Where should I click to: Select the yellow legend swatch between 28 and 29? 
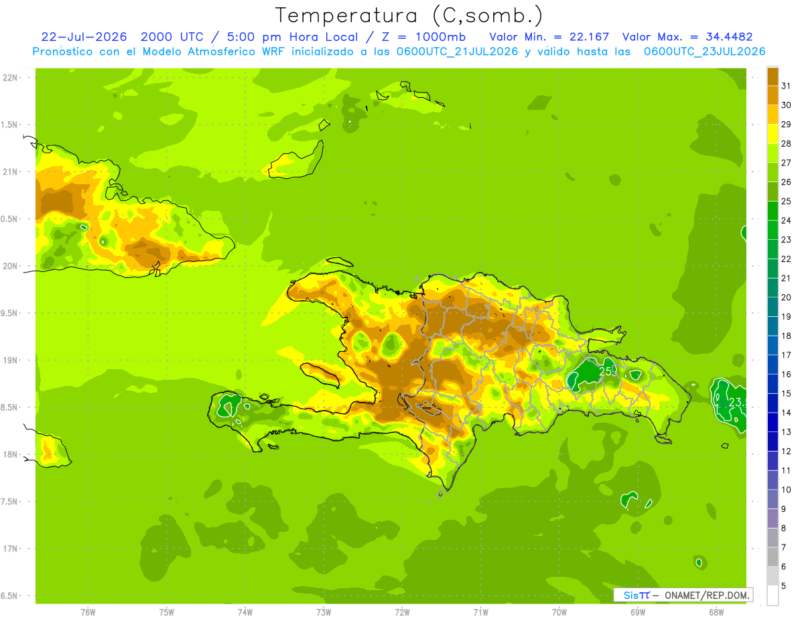(x=773, y=134)
